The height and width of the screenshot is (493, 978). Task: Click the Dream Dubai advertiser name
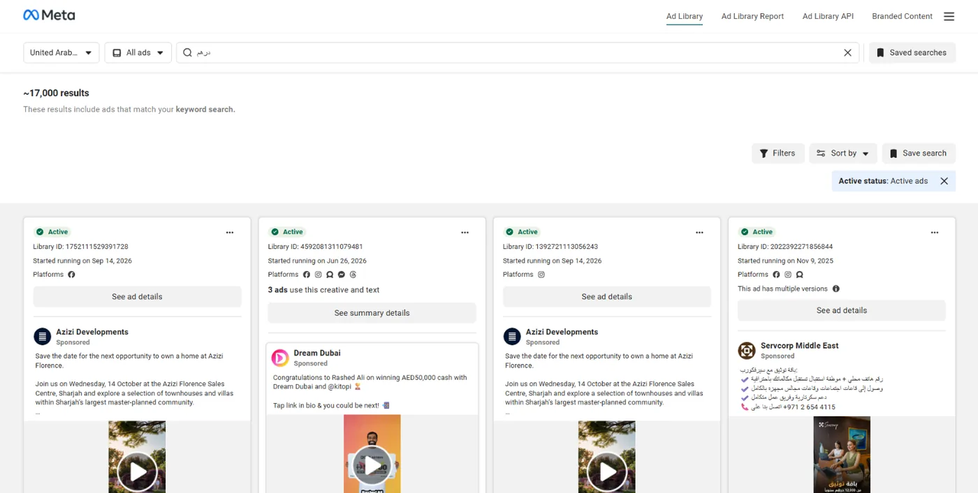coord(317,353)
